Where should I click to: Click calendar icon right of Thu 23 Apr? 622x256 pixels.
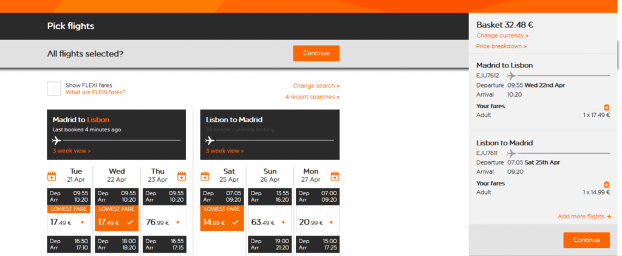tap(181, 176)
